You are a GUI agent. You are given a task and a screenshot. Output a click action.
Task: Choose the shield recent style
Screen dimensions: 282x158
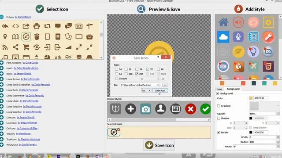(x=115, y=109)
